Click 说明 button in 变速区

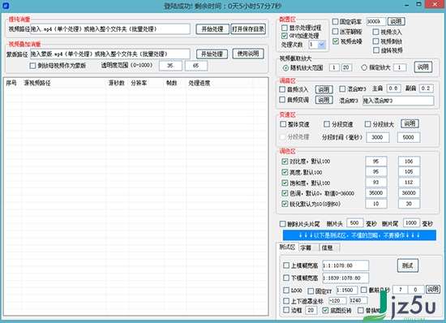[410, 123]
